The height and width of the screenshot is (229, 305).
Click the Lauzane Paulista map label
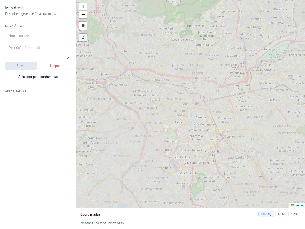182,40
